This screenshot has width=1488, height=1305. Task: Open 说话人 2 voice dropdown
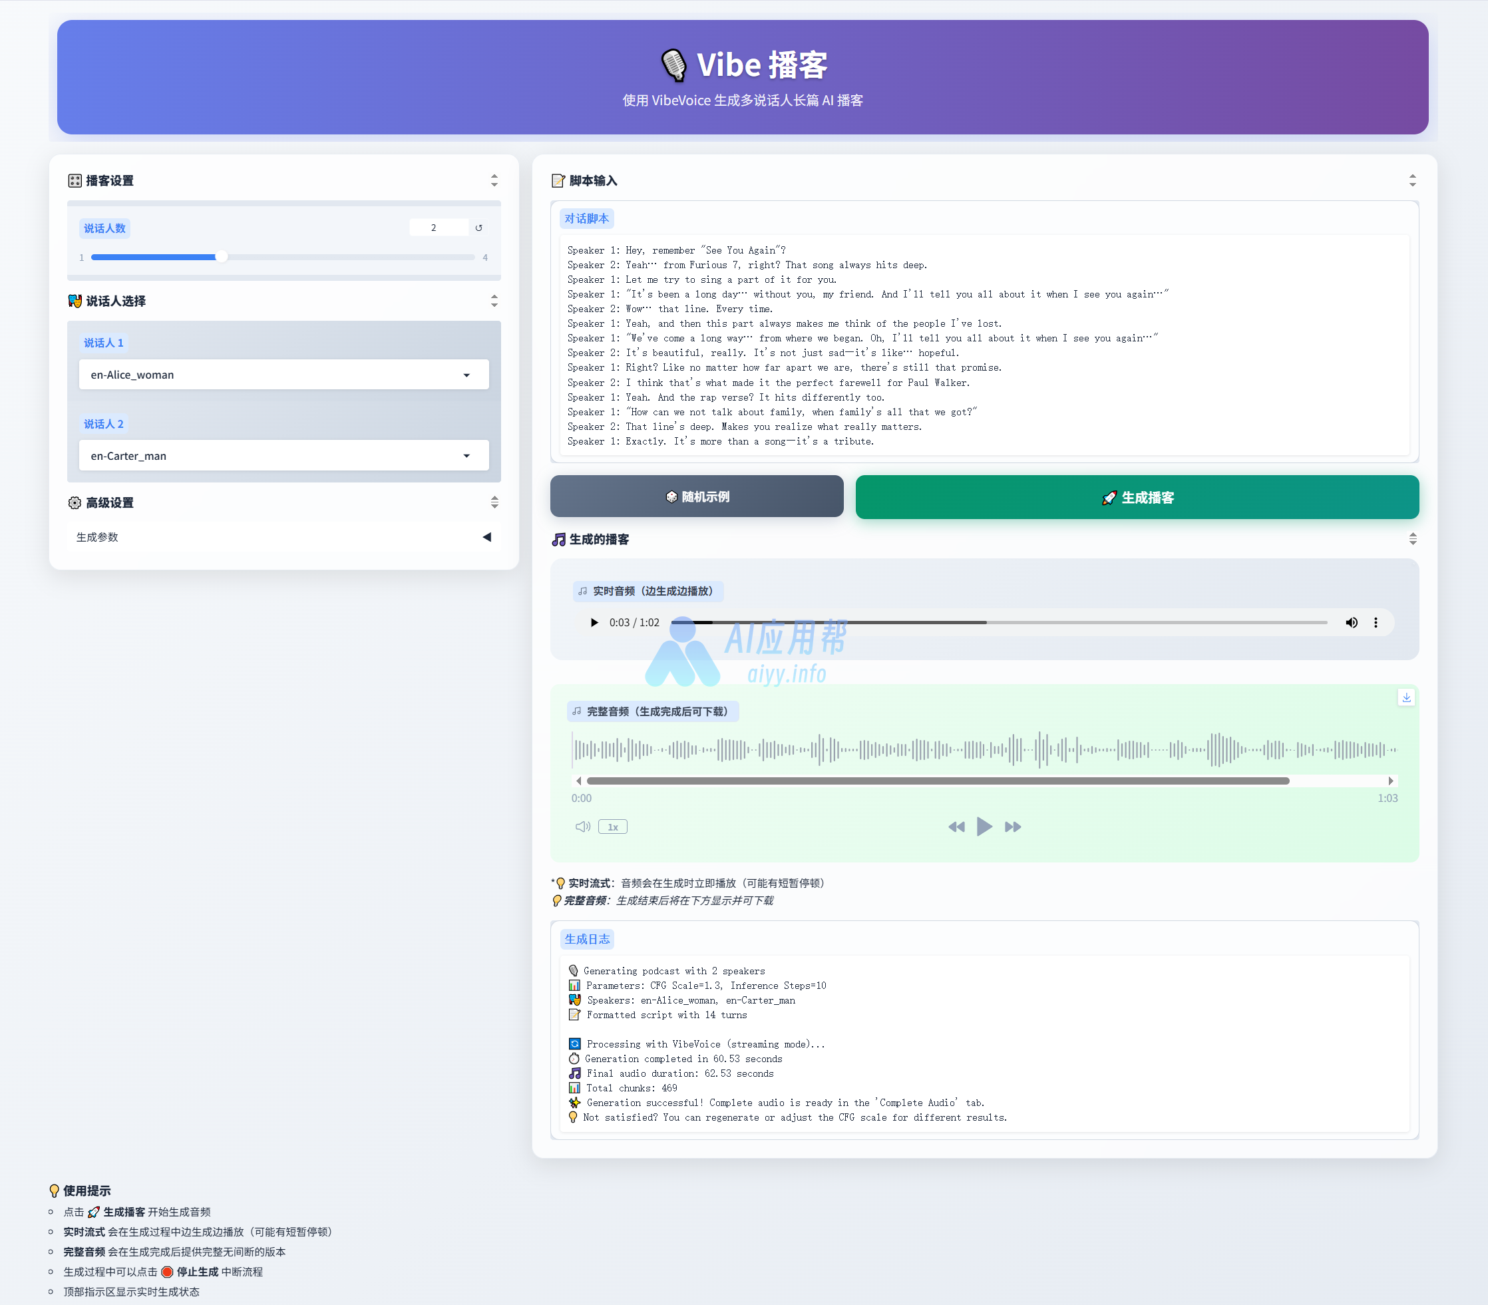(x=284, y=456)
